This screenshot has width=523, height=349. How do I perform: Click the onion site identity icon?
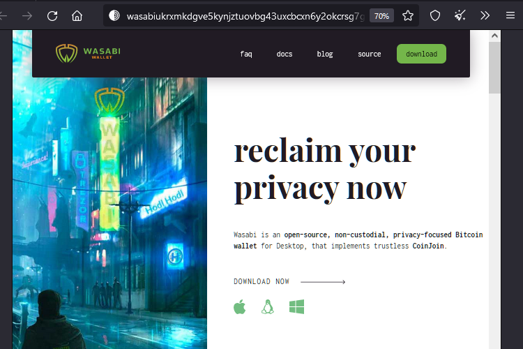click(x=114, y=15)
